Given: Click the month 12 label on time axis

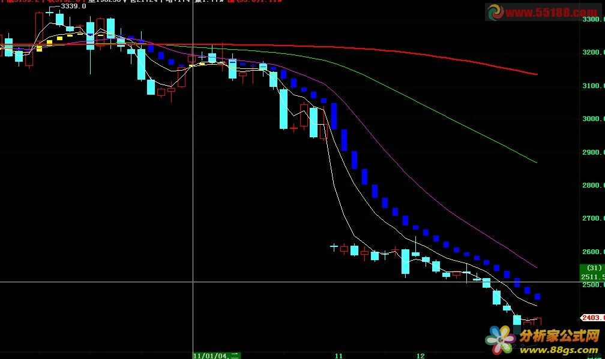Looking at the screenshot, I should tap(420, 355).
